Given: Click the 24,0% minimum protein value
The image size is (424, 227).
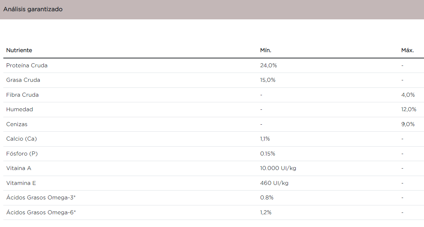Looking at the screenshot, I should [x=268, y=65].
